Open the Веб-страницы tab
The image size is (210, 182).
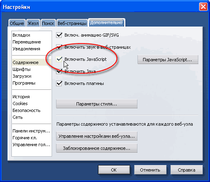[x=72, y=23]
